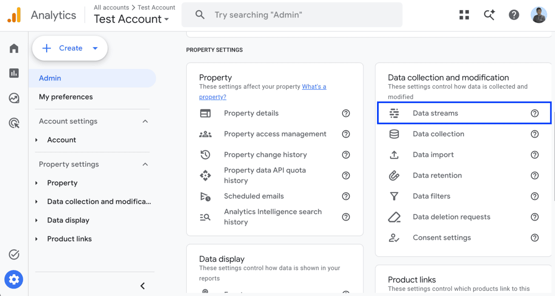Click help icon beside Analytics Intelligence search history
The image size is (555, 296).
(346, 217)
